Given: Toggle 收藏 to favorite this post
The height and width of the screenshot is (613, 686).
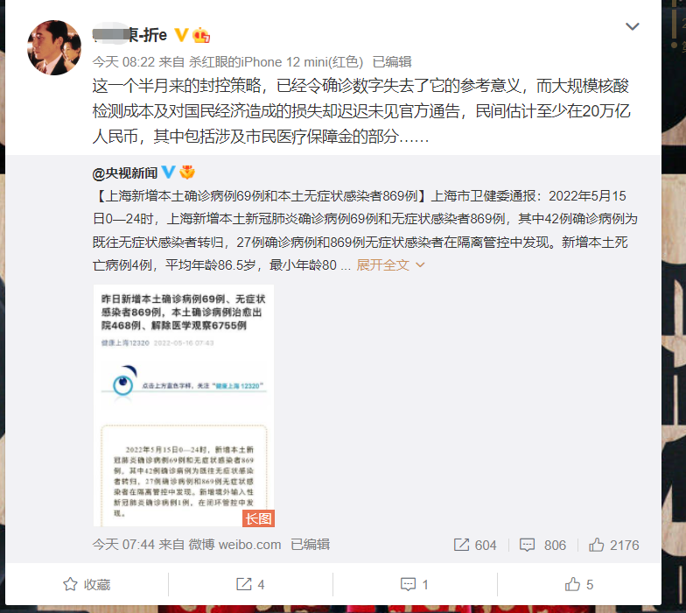Looking at the screenshot, I should [x=87, y=584].
